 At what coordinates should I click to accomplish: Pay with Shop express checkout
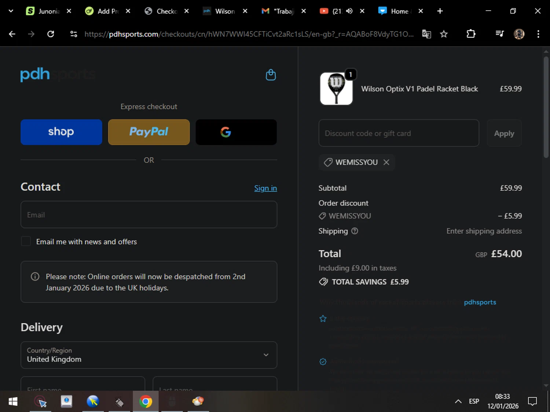click(61, 132)
